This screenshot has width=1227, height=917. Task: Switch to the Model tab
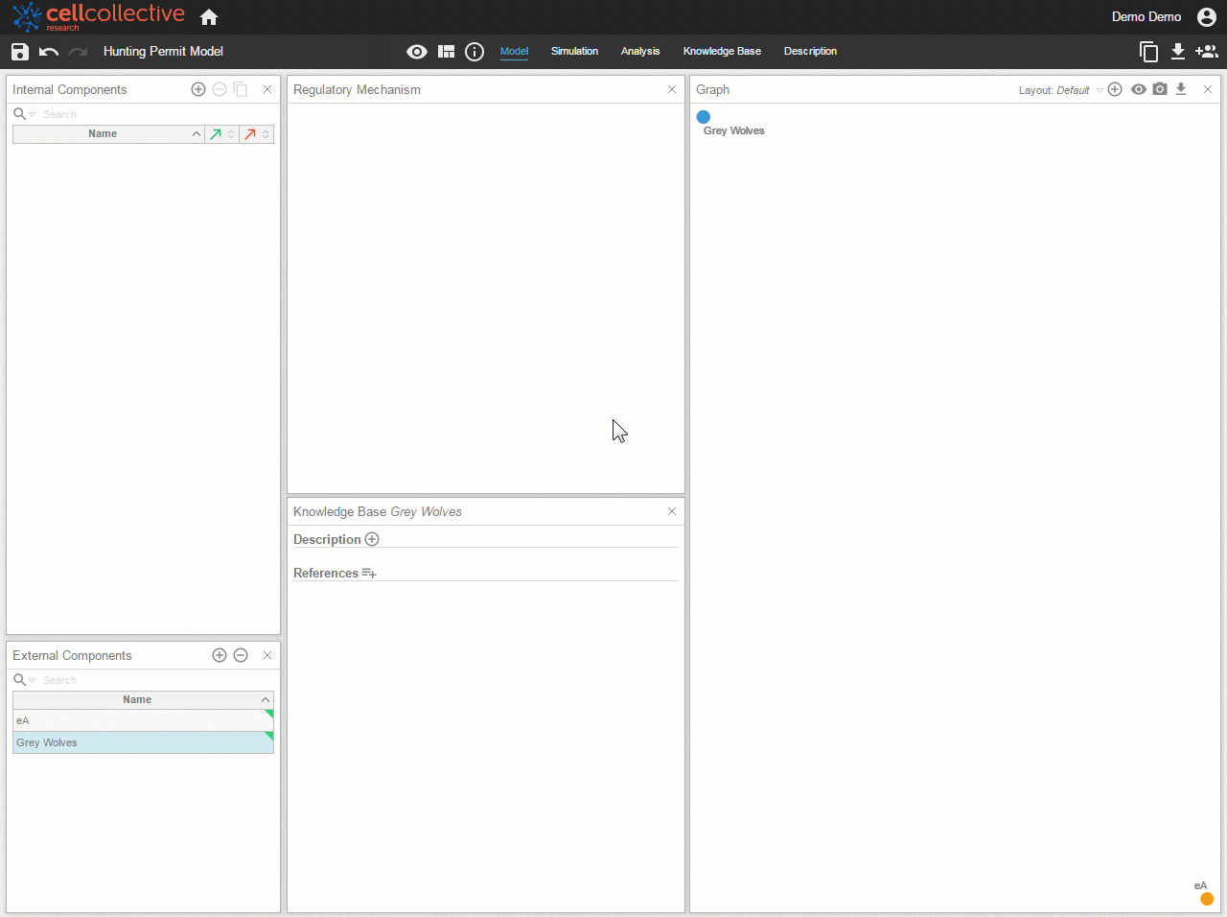514,52
